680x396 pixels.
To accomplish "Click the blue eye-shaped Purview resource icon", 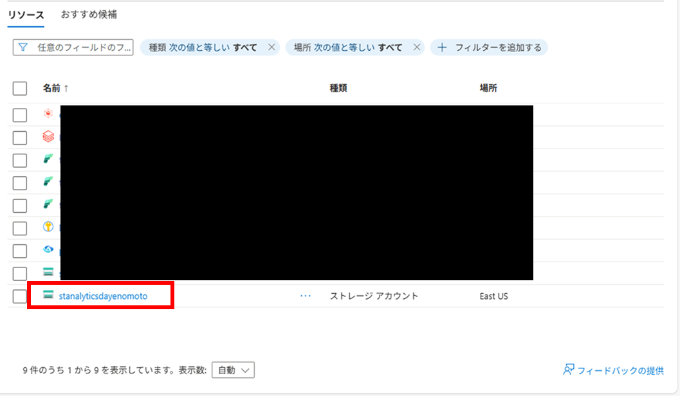I will pyautogui.click(x=48, y=249).
